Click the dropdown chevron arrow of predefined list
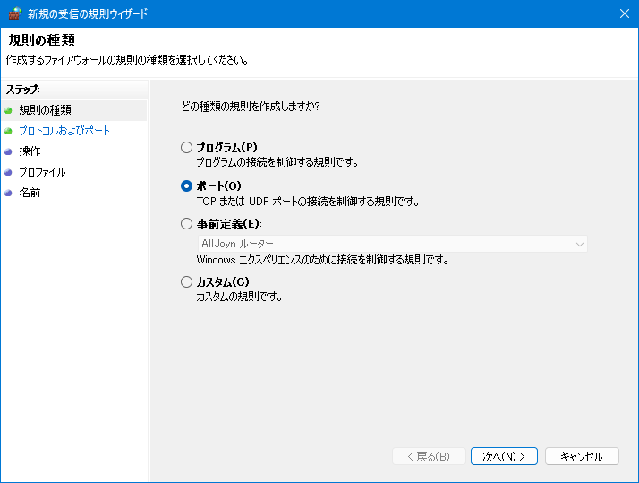 pos(580,245)
